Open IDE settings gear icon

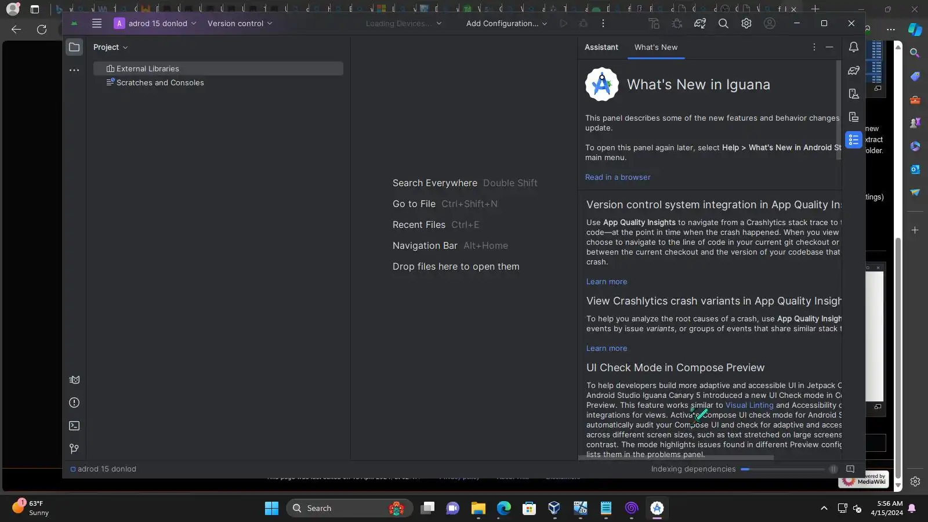click(746, 23)
